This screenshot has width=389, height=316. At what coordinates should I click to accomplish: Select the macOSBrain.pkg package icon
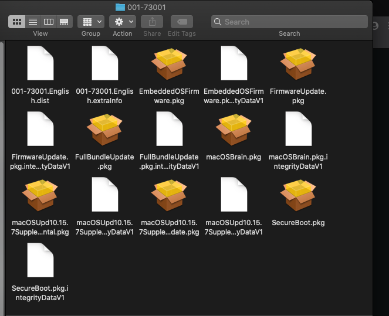click(x=234, y=130)
